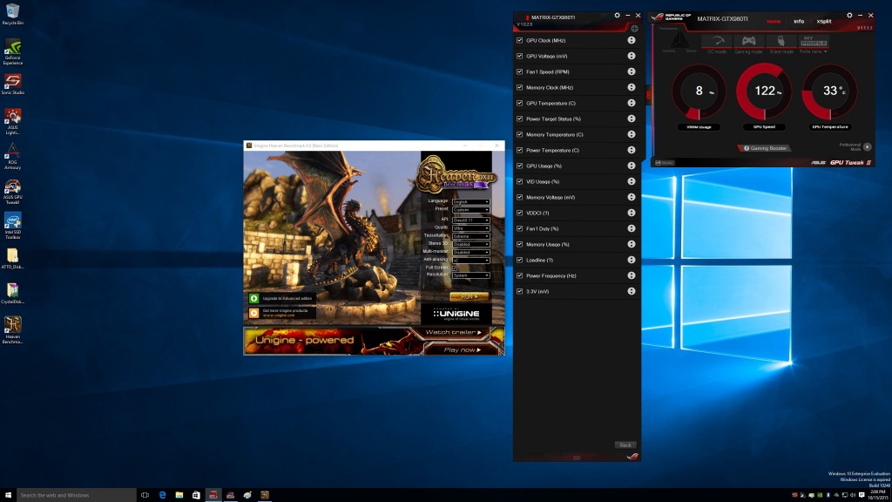892x502 pixels.
Task: Click the Upgrade to Advanced edition green icon
Action: pyautogui.click(x=253, y=298)
